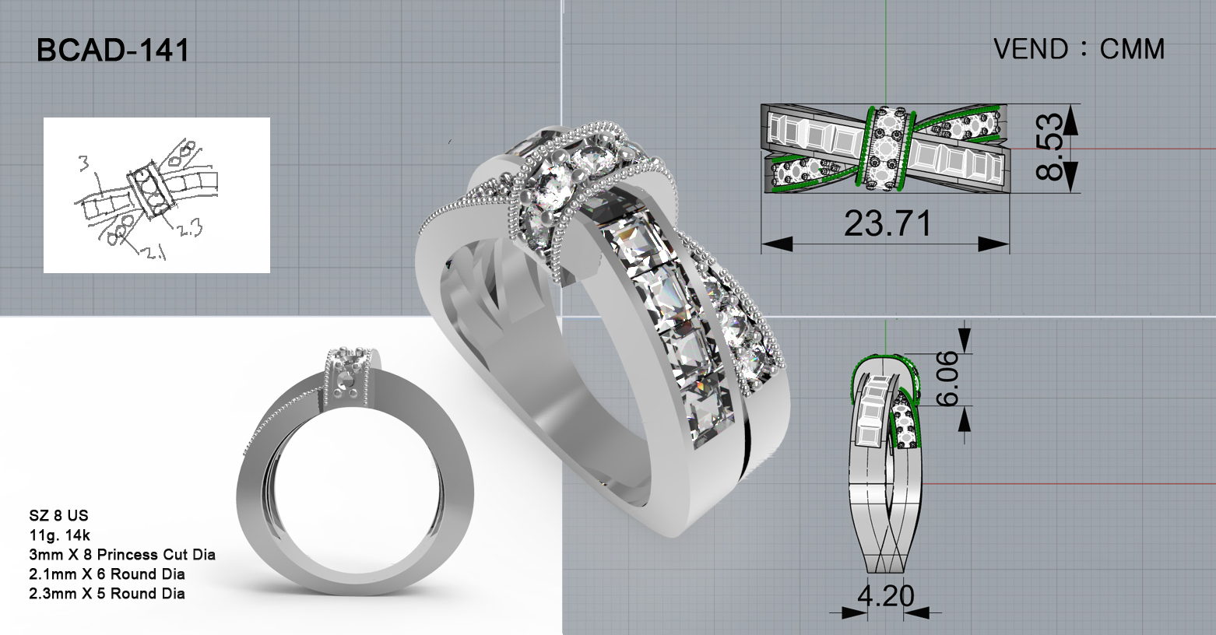Click the 3mm X 8 Princess Cut Dia line
Screen dimensions: 1216x635
pos(122,555)
